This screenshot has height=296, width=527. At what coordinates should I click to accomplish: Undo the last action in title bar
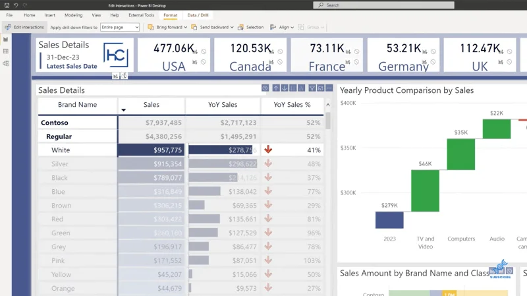pos(16,5)
